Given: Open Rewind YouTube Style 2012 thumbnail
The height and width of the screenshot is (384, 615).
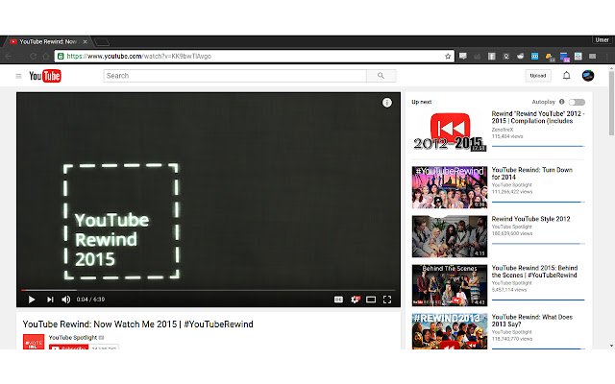Looking at the screenshot, I should [x=450, y=236].
